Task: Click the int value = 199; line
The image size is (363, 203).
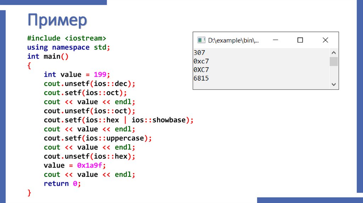Action: pyautogui.click(x=77, y=75)
